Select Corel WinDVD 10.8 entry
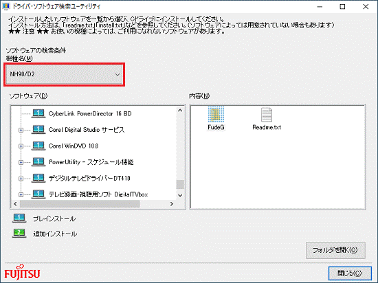This screenshot has width=378, height=283. pos(74,146)
